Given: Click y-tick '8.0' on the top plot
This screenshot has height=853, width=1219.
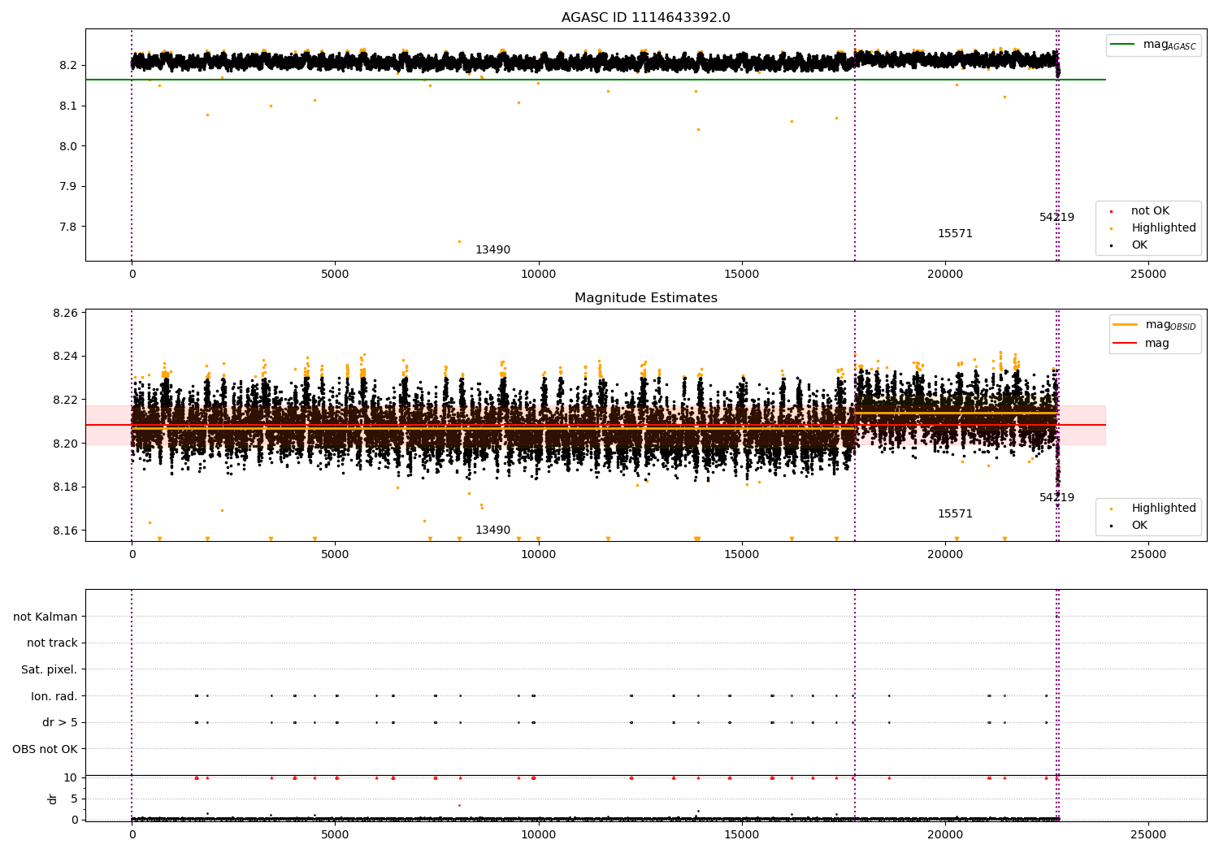Looking at the screenshot, I should pos(67,146).
